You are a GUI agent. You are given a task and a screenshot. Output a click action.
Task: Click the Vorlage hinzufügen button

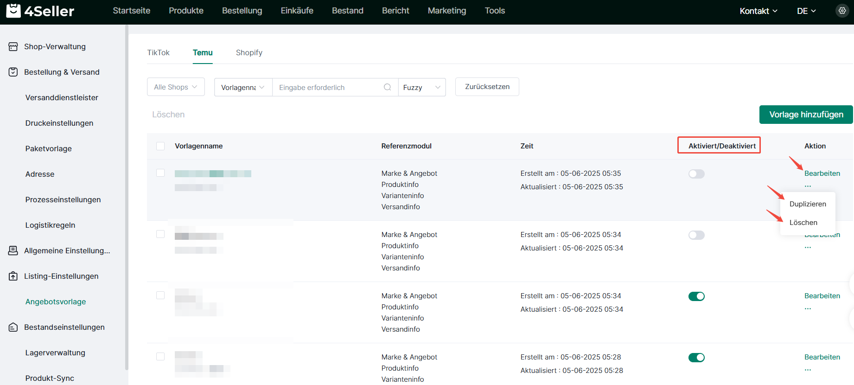click(806, 115)
